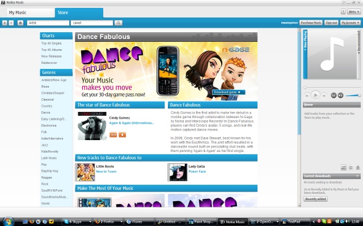Click the Sign out button

point(331,23)
